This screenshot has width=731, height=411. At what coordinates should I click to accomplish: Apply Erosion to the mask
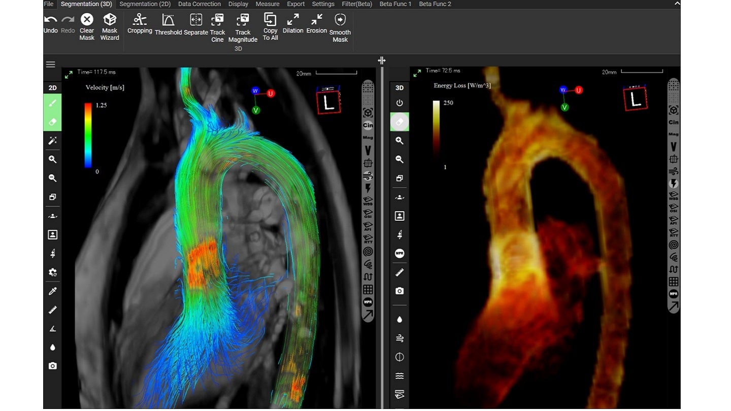coord(317,20)
